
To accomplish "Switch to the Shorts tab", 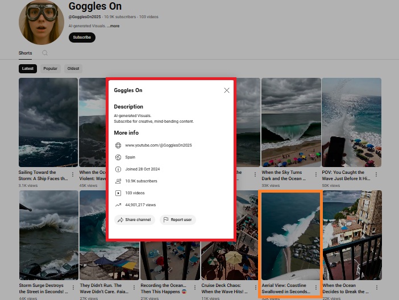I will [x=25, y=53].
